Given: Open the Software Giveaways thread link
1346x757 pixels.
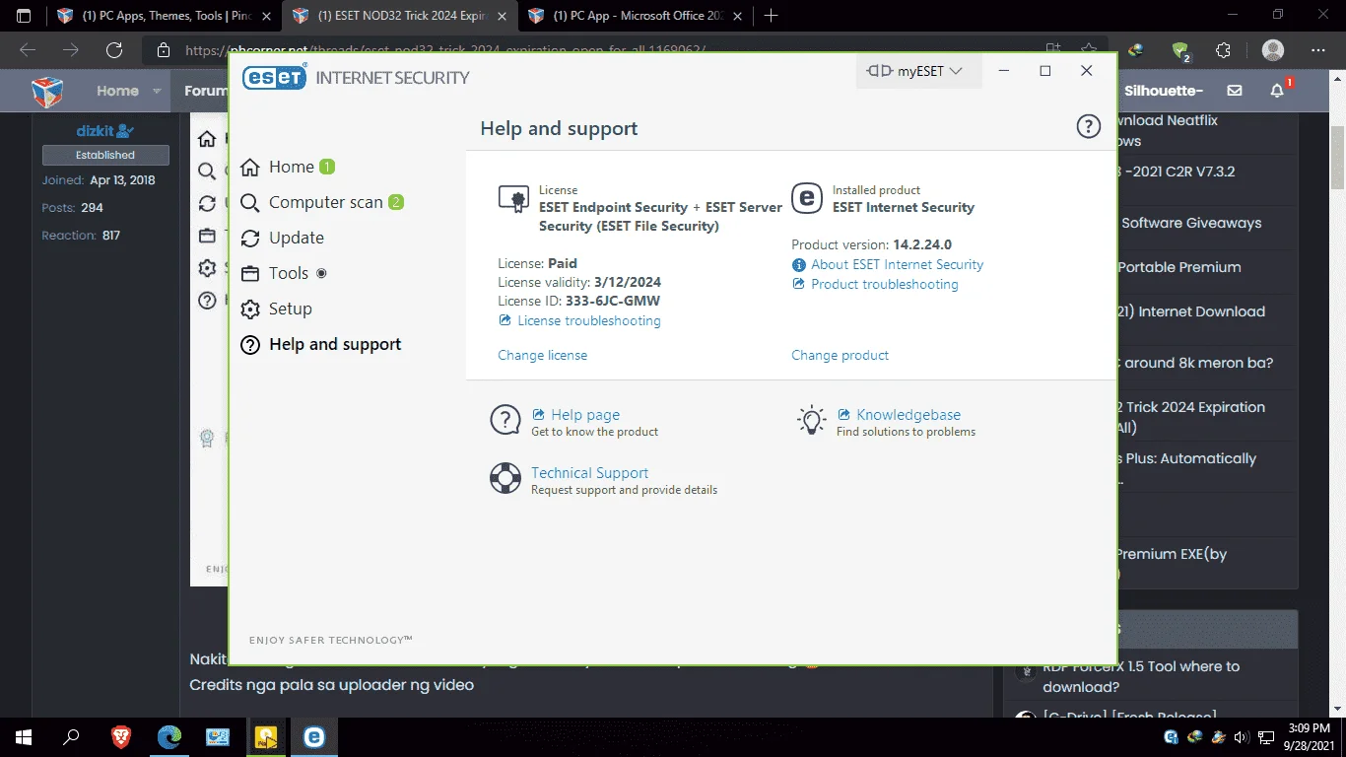Looking at the screenshot, I should coord(1191,223).
